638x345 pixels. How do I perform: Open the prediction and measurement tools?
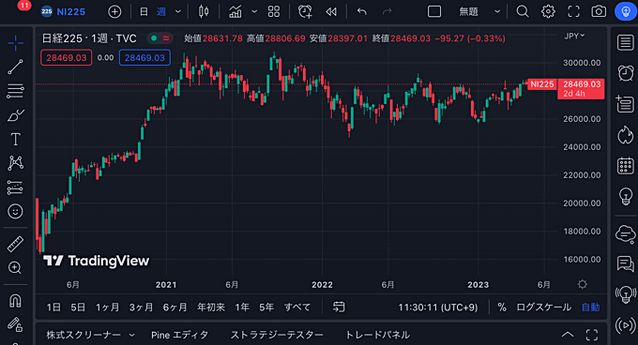(15, 187)
